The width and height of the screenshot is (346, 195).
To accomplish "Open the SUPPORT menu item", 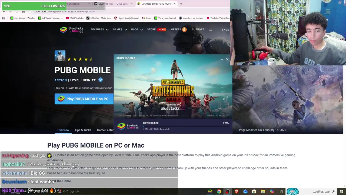I will pos(198,30).
